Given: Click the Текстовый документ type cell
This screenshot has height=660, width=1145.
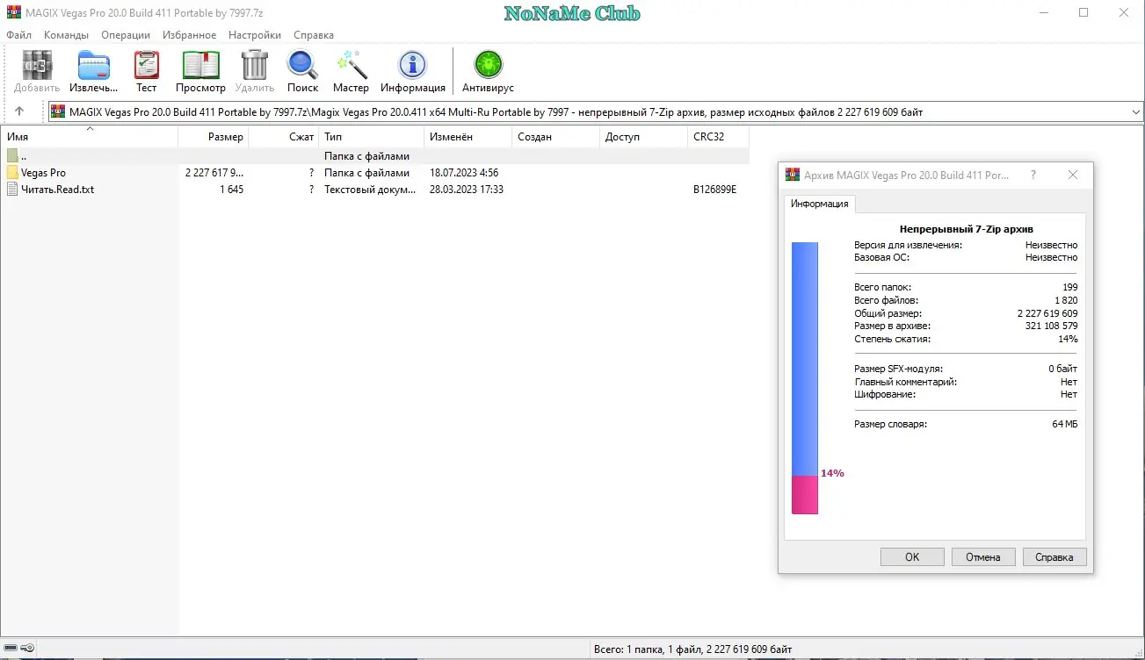Looking at the screenshot, I should 370,190.
